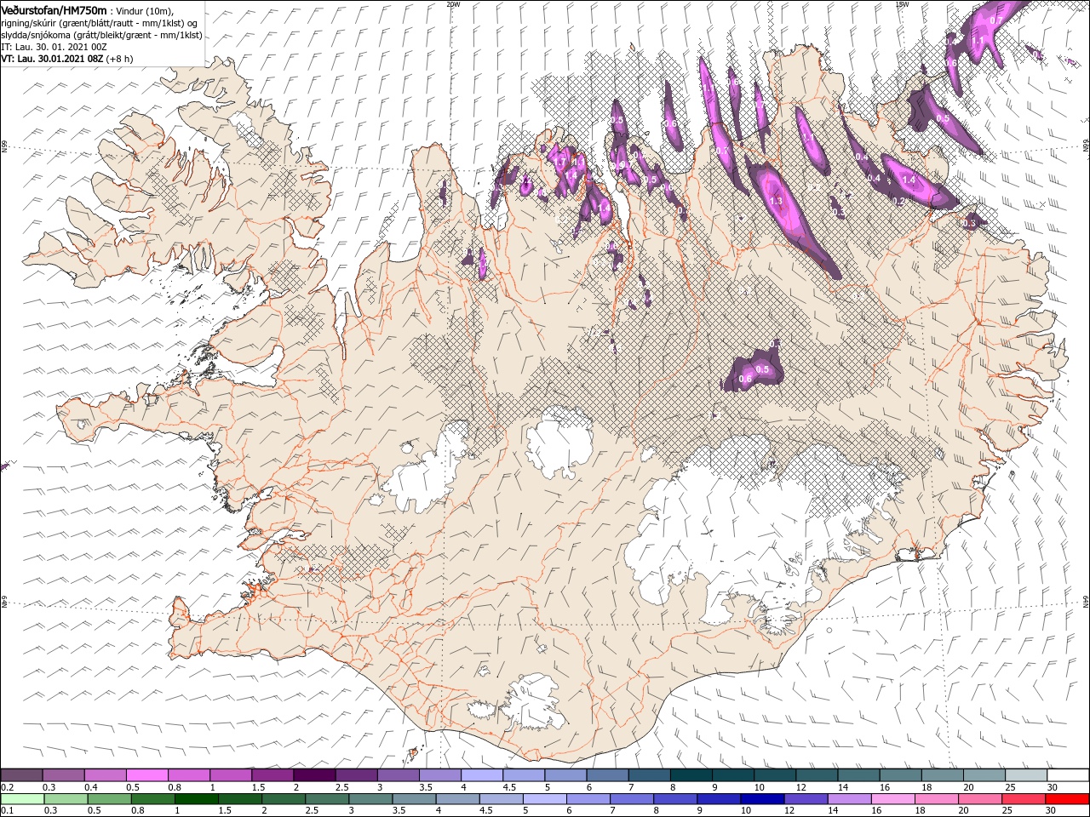The height and width of the screenshot is (817, 1090).
Task: Select the dark teal 8 snow legend swatch
Action: (691, 775)
